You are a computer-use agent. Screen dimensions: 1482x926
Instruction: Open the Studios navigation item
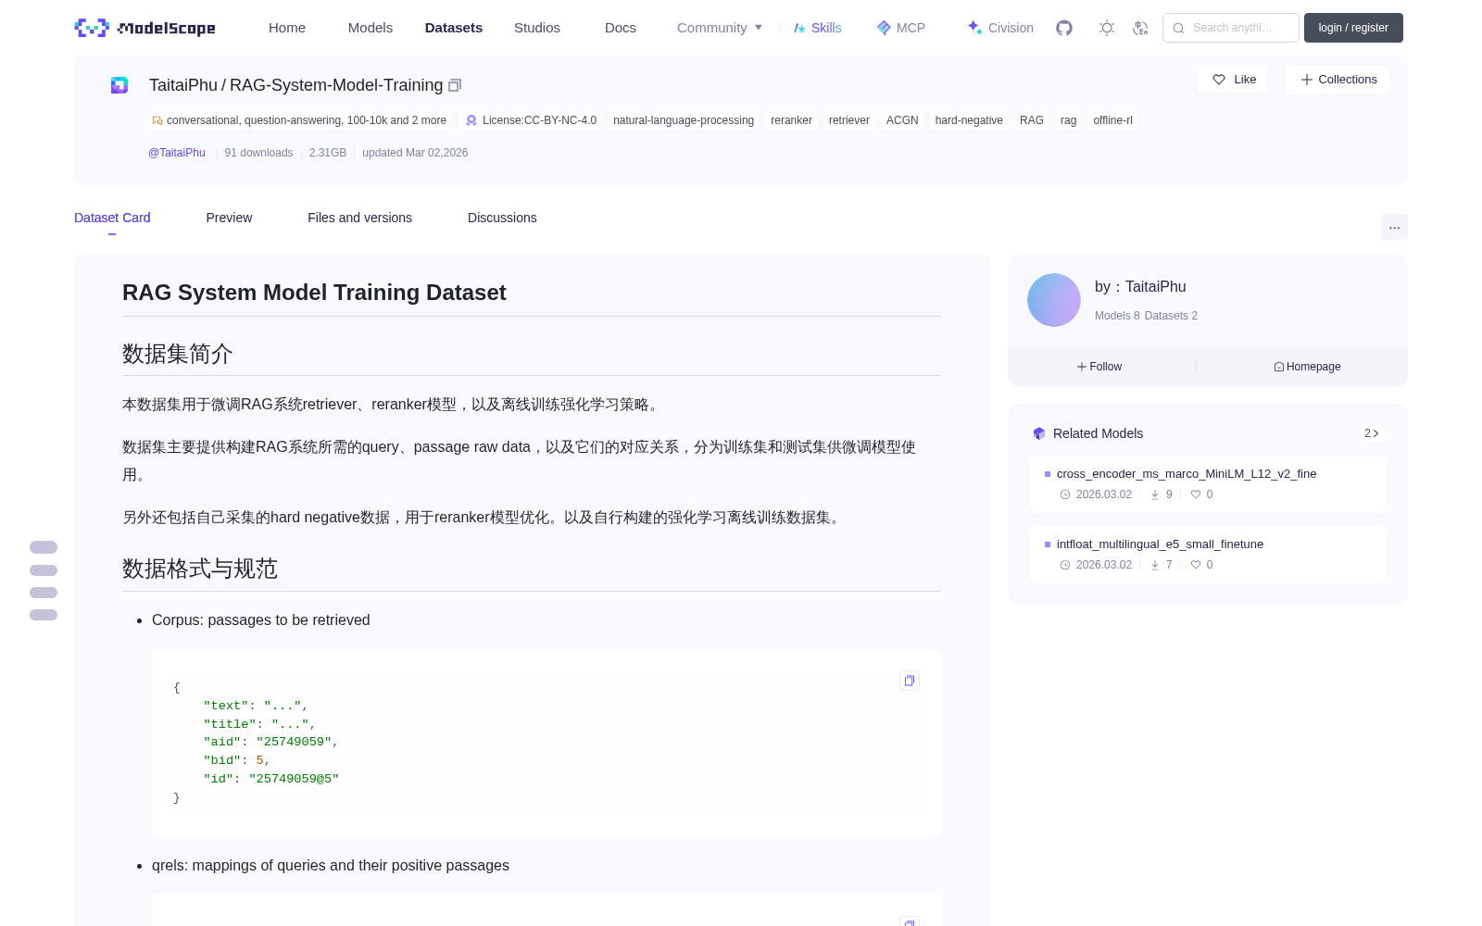537,28
